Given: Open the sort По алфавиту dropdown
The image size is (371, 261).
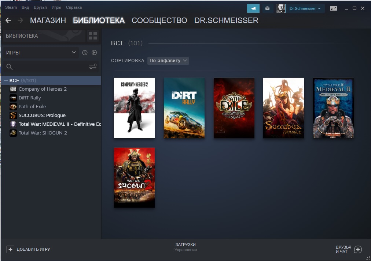Looking at the screenshot, I should [x=168, y=61].
